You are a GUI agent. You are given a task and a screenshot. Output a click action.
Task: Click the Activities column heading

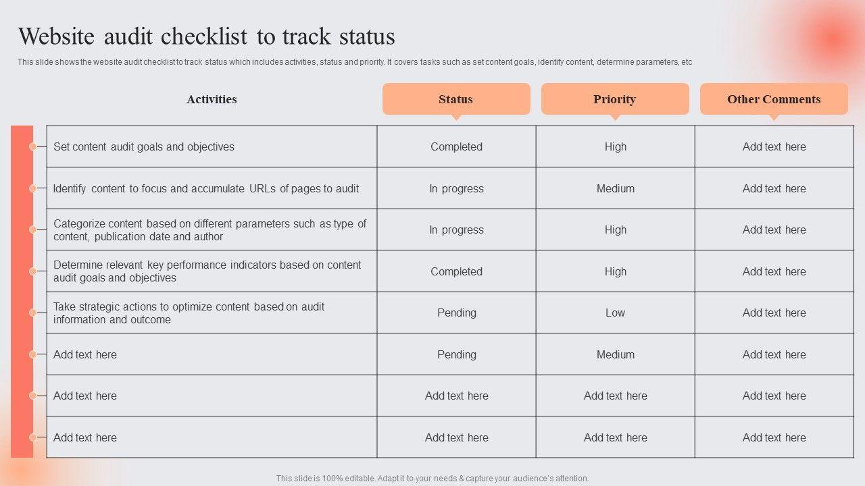click(x=212, y=99)
